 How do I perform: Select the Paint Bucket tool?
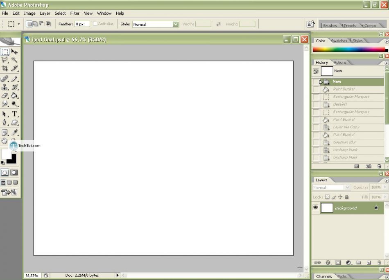pyautogui.click(x=14, y=95)
